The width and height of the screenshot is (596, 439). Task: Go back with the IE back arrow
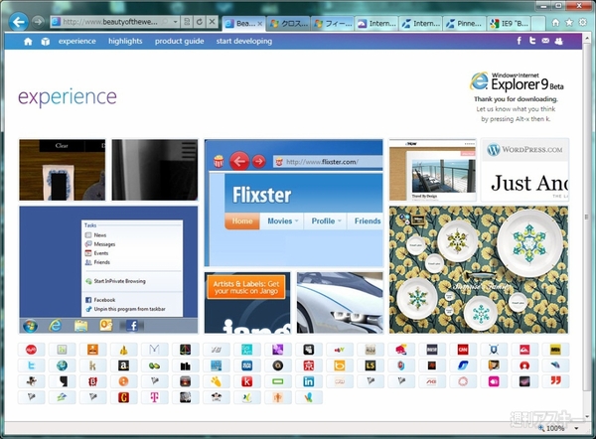click(x=18, y=22)
